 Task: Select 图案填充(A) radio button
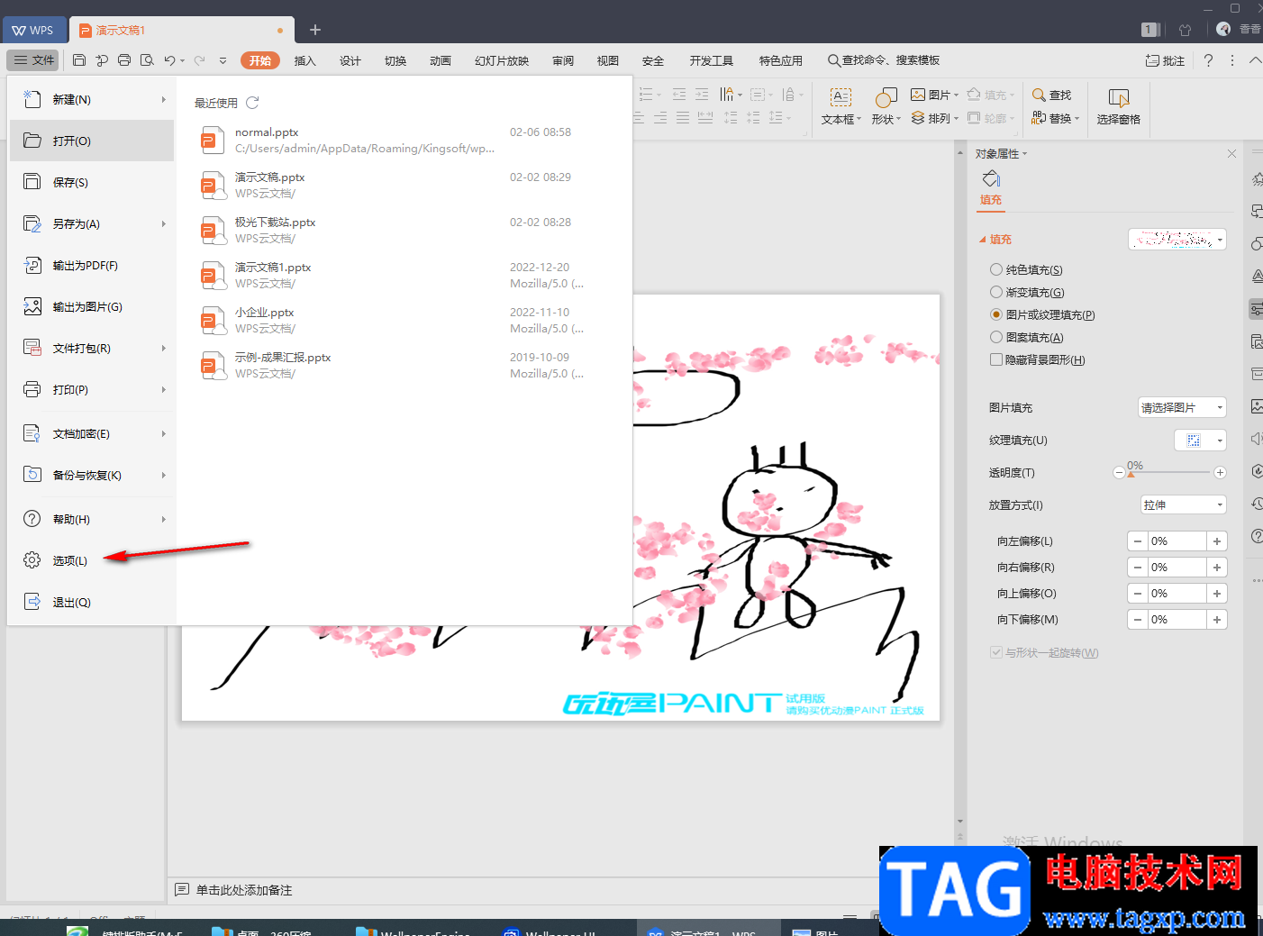(995, 337)
